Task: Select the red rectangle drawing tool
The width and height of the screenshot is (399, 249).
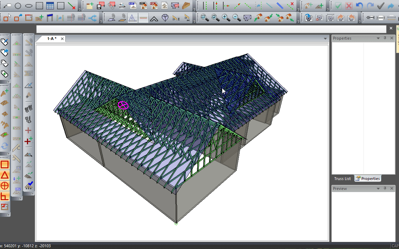Action: [x=5, y=164]
